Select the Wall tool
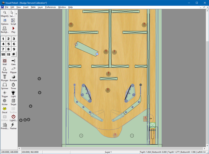Viewport: 209px width, 154px height. 5,62
